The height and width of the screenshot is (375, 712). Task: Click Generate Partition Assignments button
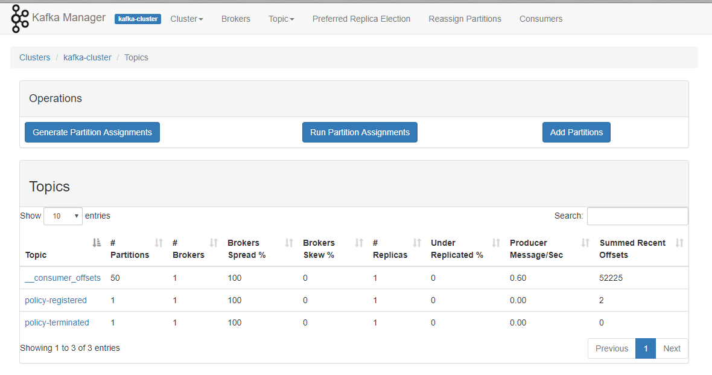[92, 132]
